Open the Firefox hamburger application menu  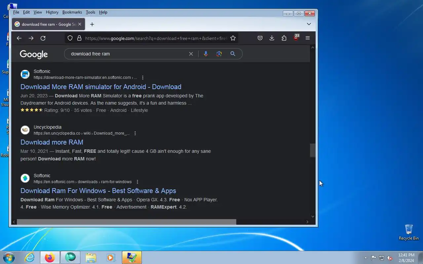308,38
